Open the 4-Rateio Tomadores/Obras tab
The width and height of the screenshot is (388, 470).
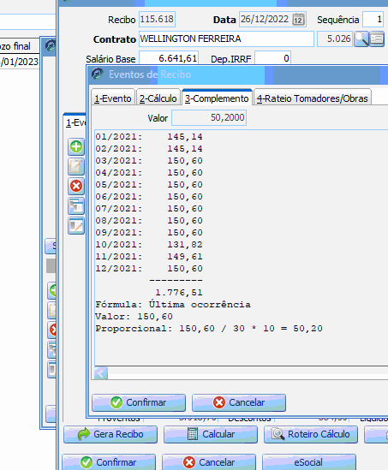pos(312,98)
